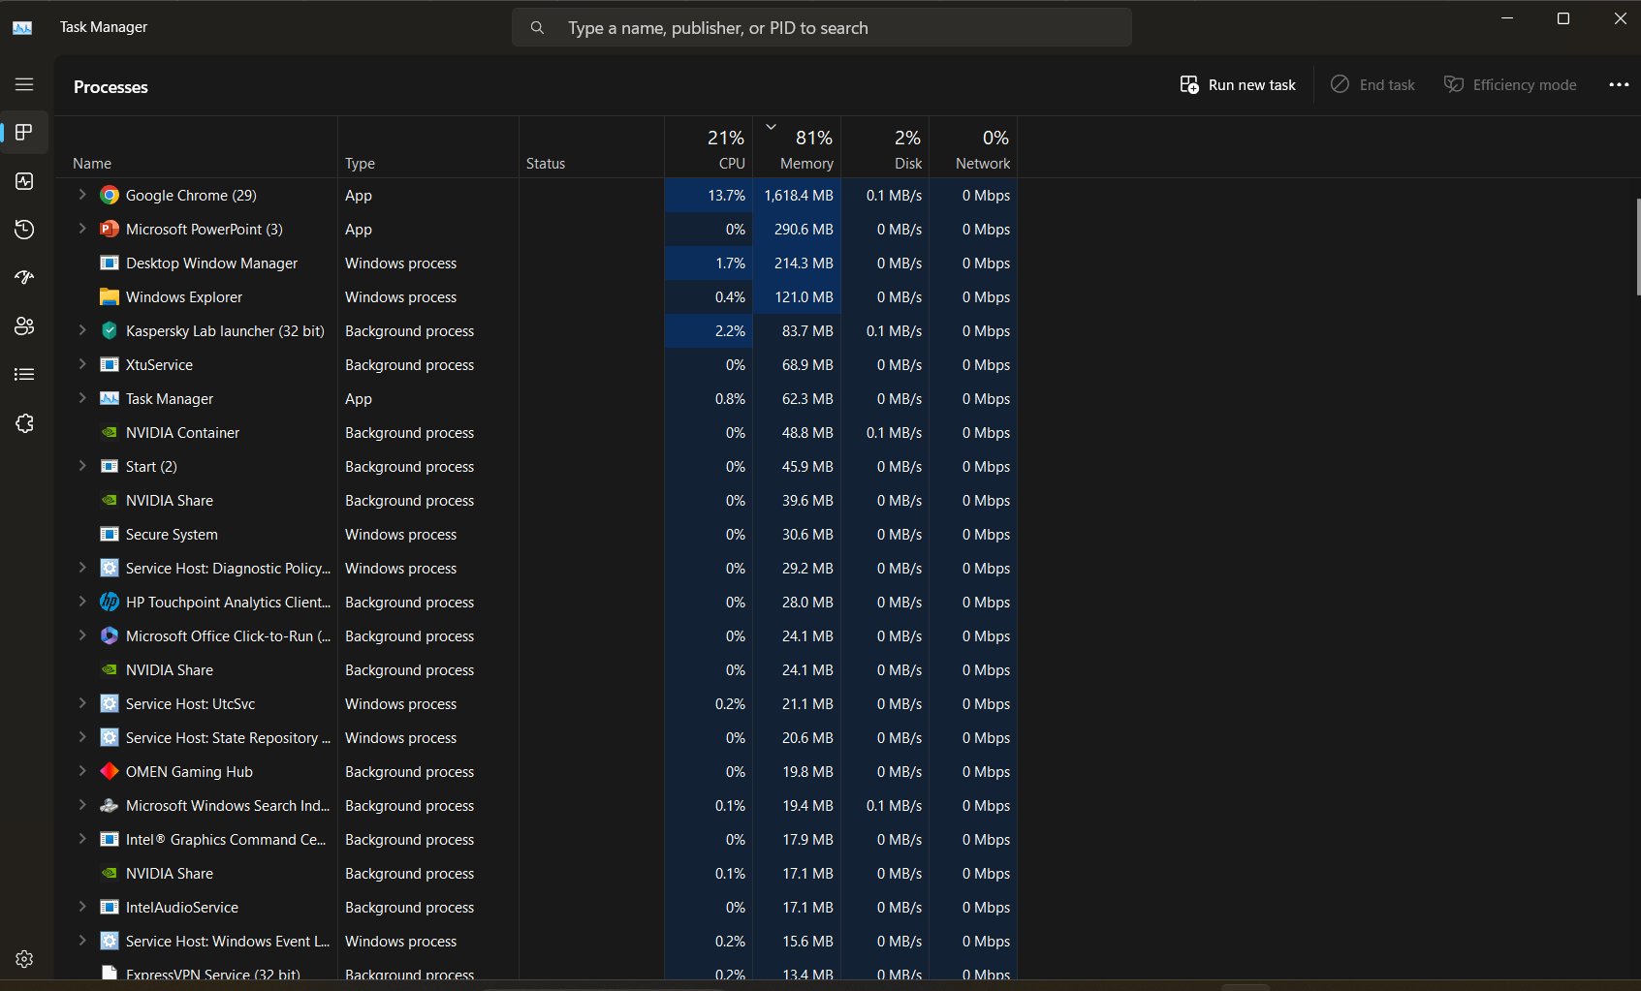The image size is (1641, 991).
Task: Focus the name, publisher, or PID search box
Action: pos(822,28)
